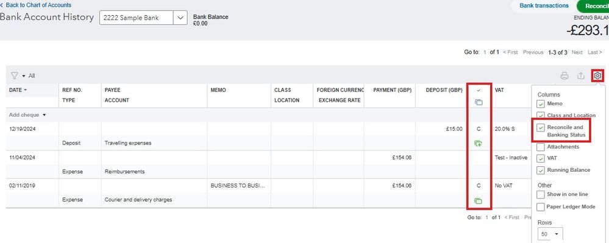Click the export register icon
Screen dimensions: 609x243
[x=580, y=76]
